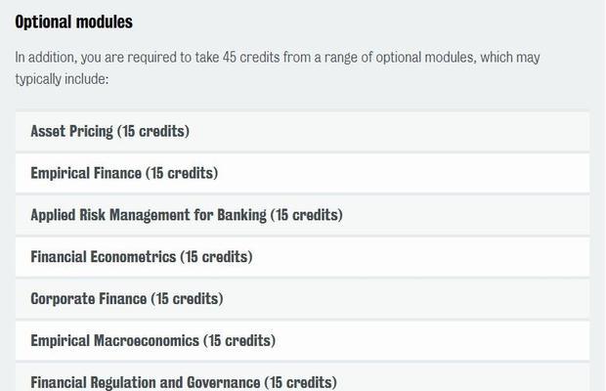The image size is (606, 391).
Task: Select the 'Empirical Finance' title text
Action: coord(86,173)
